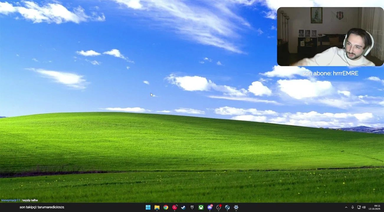
Task: Open Steam from the taskbar
Action: 183,207
